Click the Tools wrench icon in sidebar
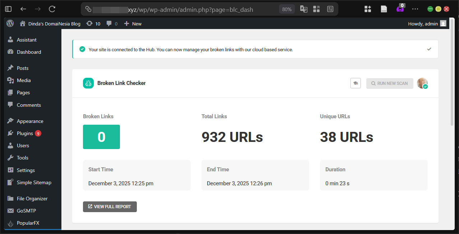459x234 pixels. (10, 157)
